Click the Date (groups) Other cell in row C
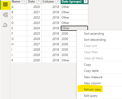The width and height of the screenshot is (122, 99). click(x=74, y=18)
